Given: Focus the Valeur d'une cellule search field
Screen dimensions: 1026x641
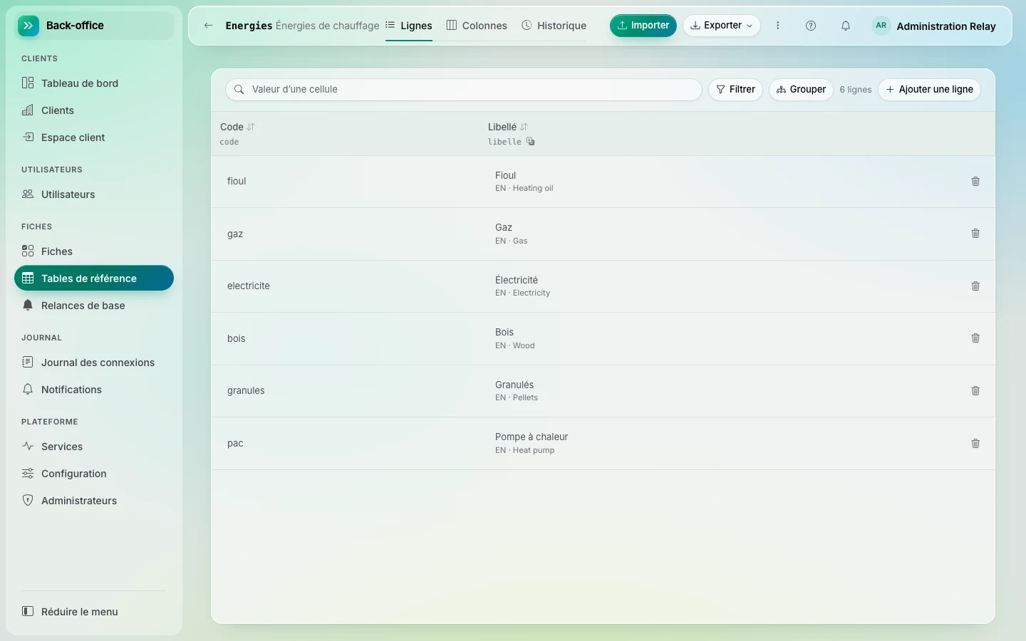Looking at the screenshot, I should click(x=464, y=90).
